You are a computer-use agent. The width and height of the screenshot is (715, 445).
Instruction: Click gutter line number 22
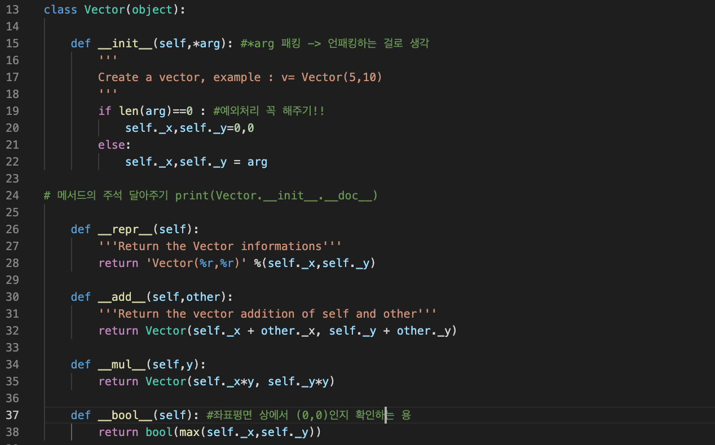[12, 162]
